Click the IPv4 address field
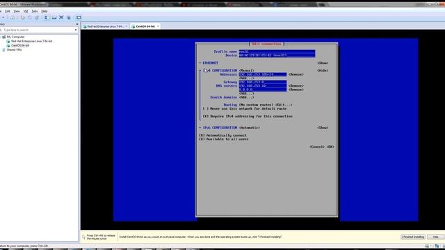 (263, 74)
